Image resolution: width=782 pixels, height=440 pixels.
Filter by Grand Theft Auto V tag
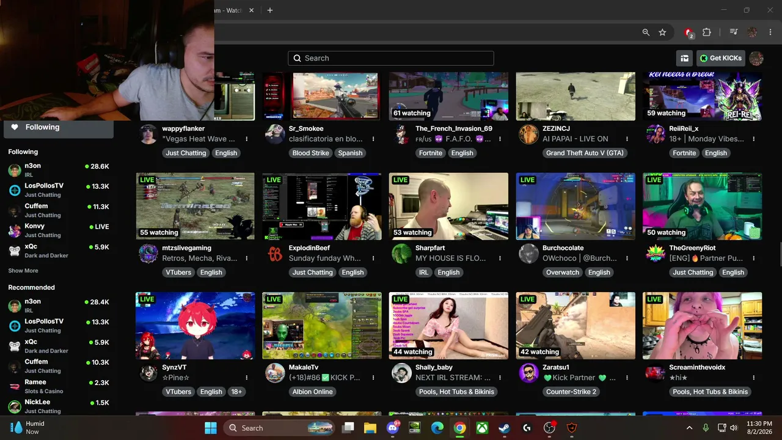585,153
